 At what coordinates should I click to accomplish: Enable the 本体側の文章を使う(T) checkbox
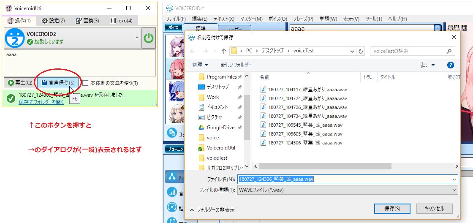tap(86, 83)
